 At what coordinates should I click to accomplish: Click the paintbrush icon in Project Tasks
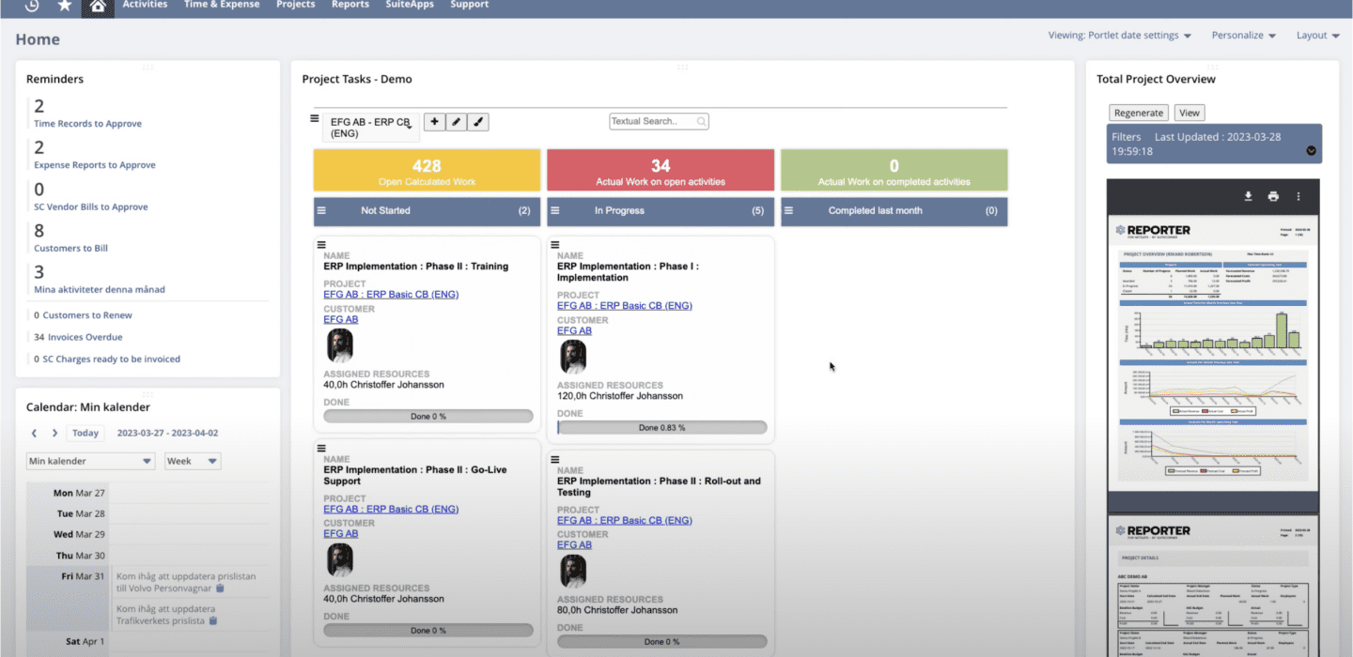tap(478, 122)
